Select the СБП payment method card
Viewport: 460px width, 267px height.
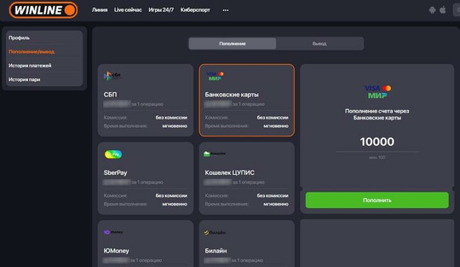click(146, 100)
